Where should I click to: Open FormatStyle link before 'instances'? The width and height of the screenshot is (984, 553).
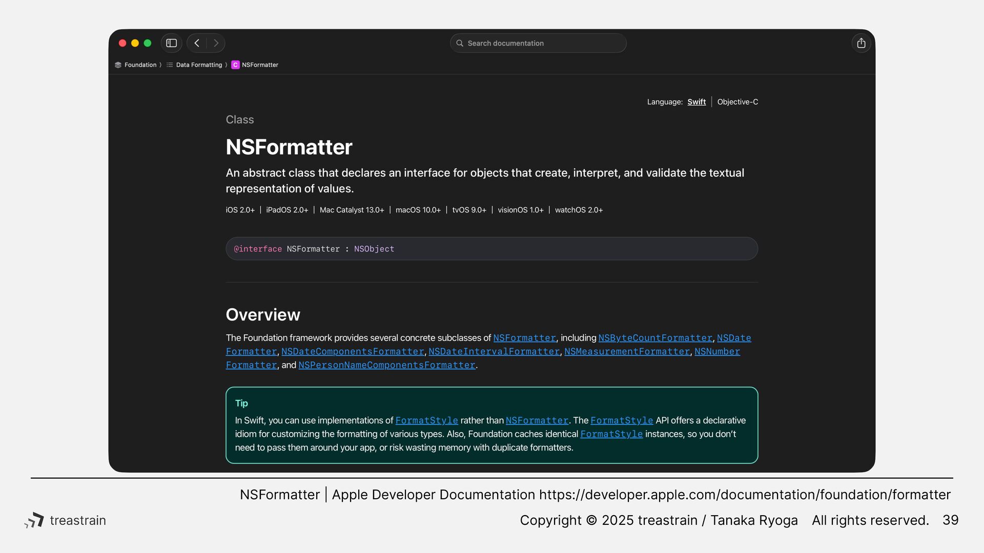(x=611, y=434)
